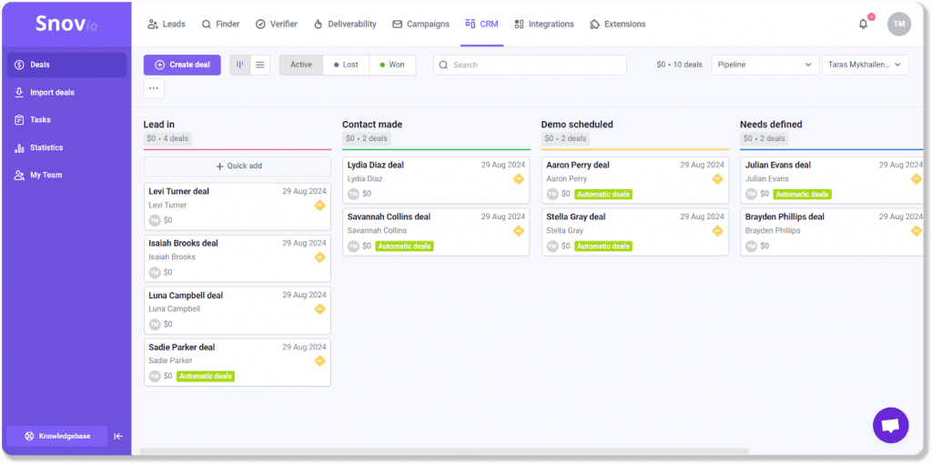This screenshot has height=464, width=932.
Task: Open the Luna Campbell deal card title
Action: point(186,296)
